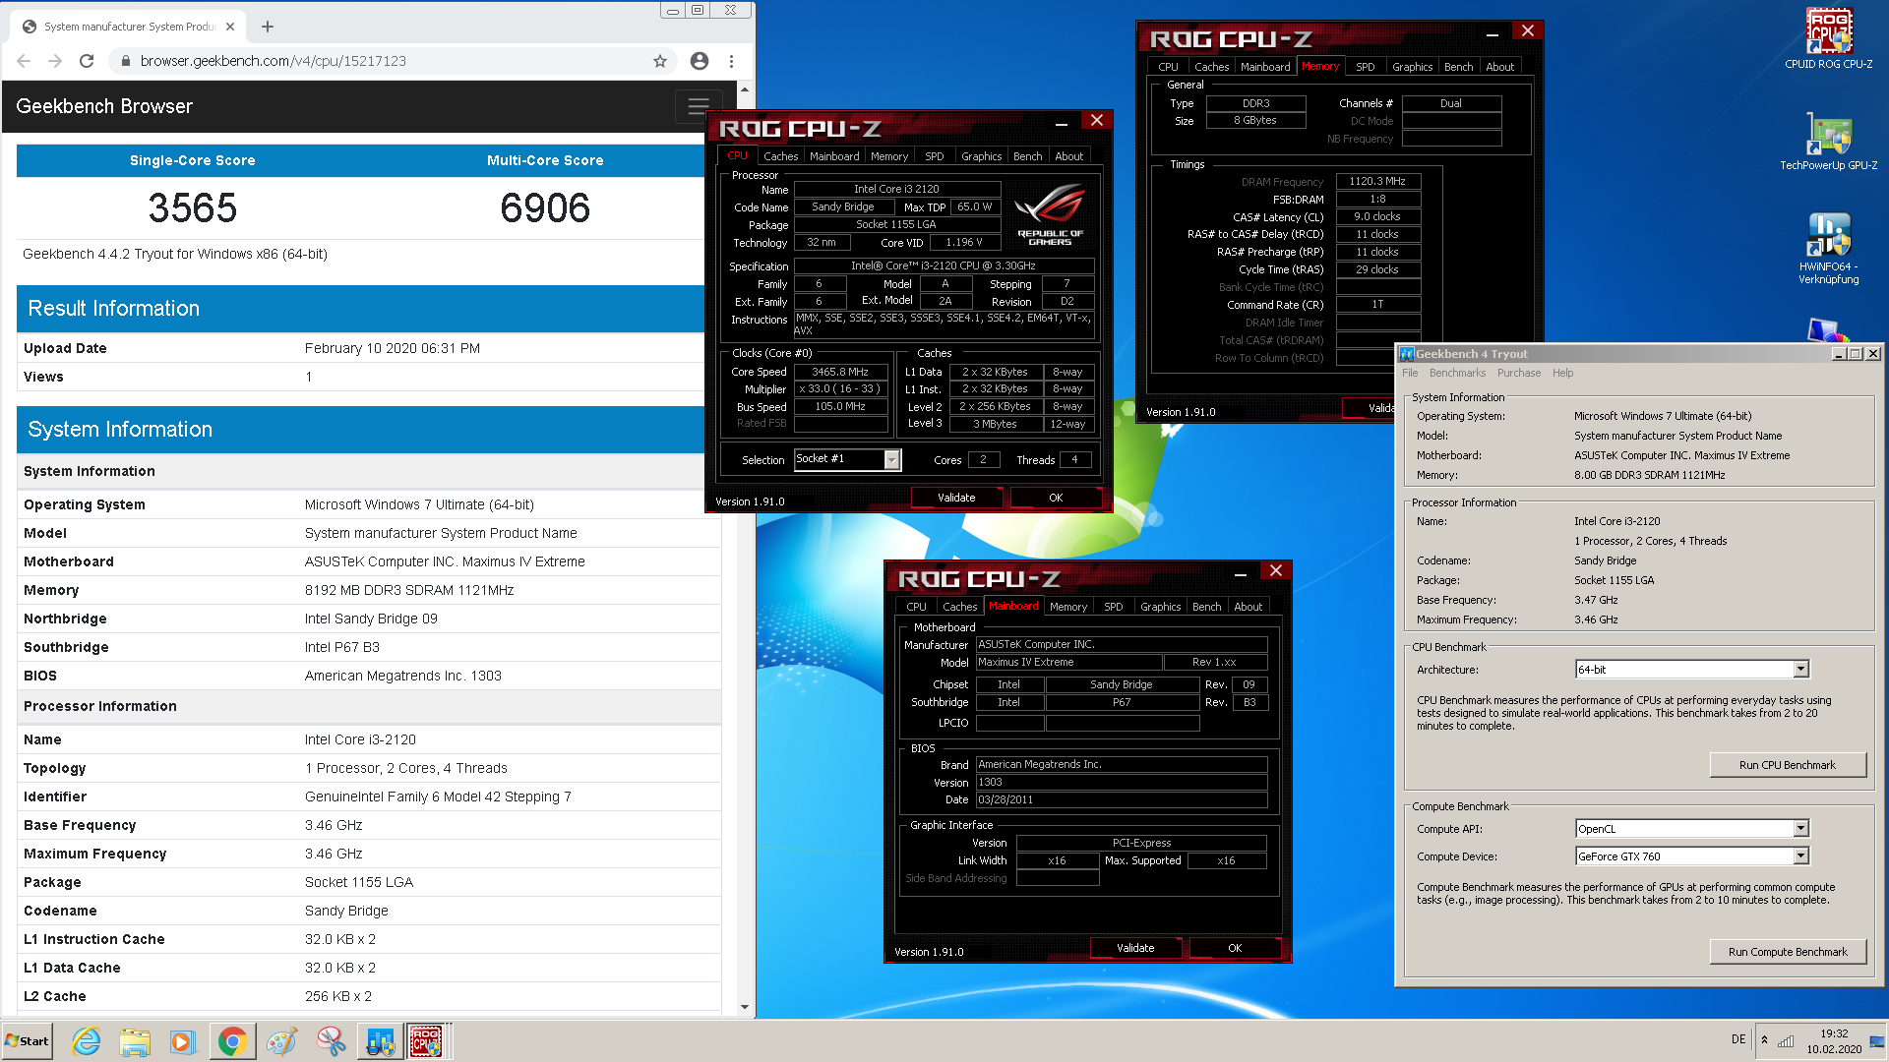Image resolution: width=1889 pixels, height=1062 pixels.
Task: Close the System manufacturer browser tab
Action: coord(230,27)
